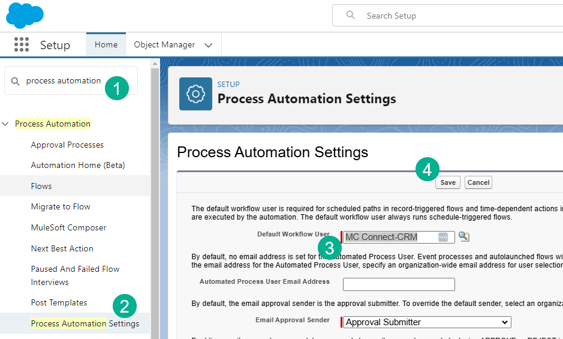Switch to the Home tab

point(106,45)
